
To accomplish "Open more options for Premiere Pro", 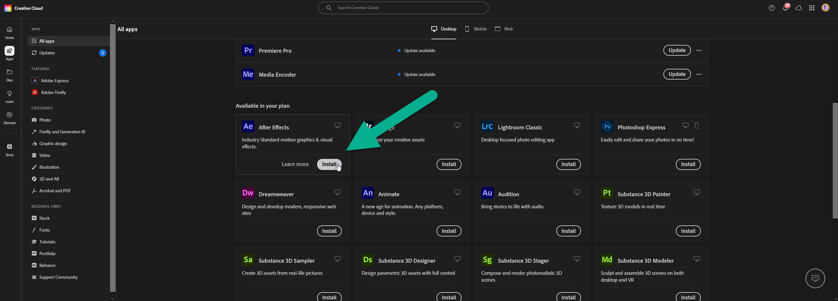I will tap(699, 50).
